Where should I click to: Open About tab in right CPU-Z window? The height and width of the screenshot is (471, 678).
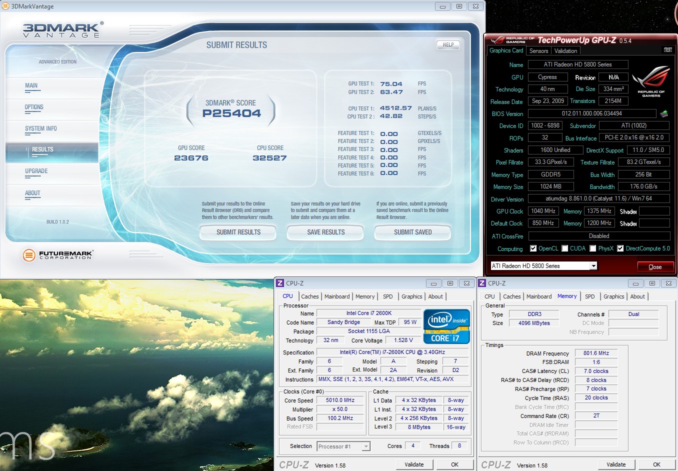[x=637, y=296]
